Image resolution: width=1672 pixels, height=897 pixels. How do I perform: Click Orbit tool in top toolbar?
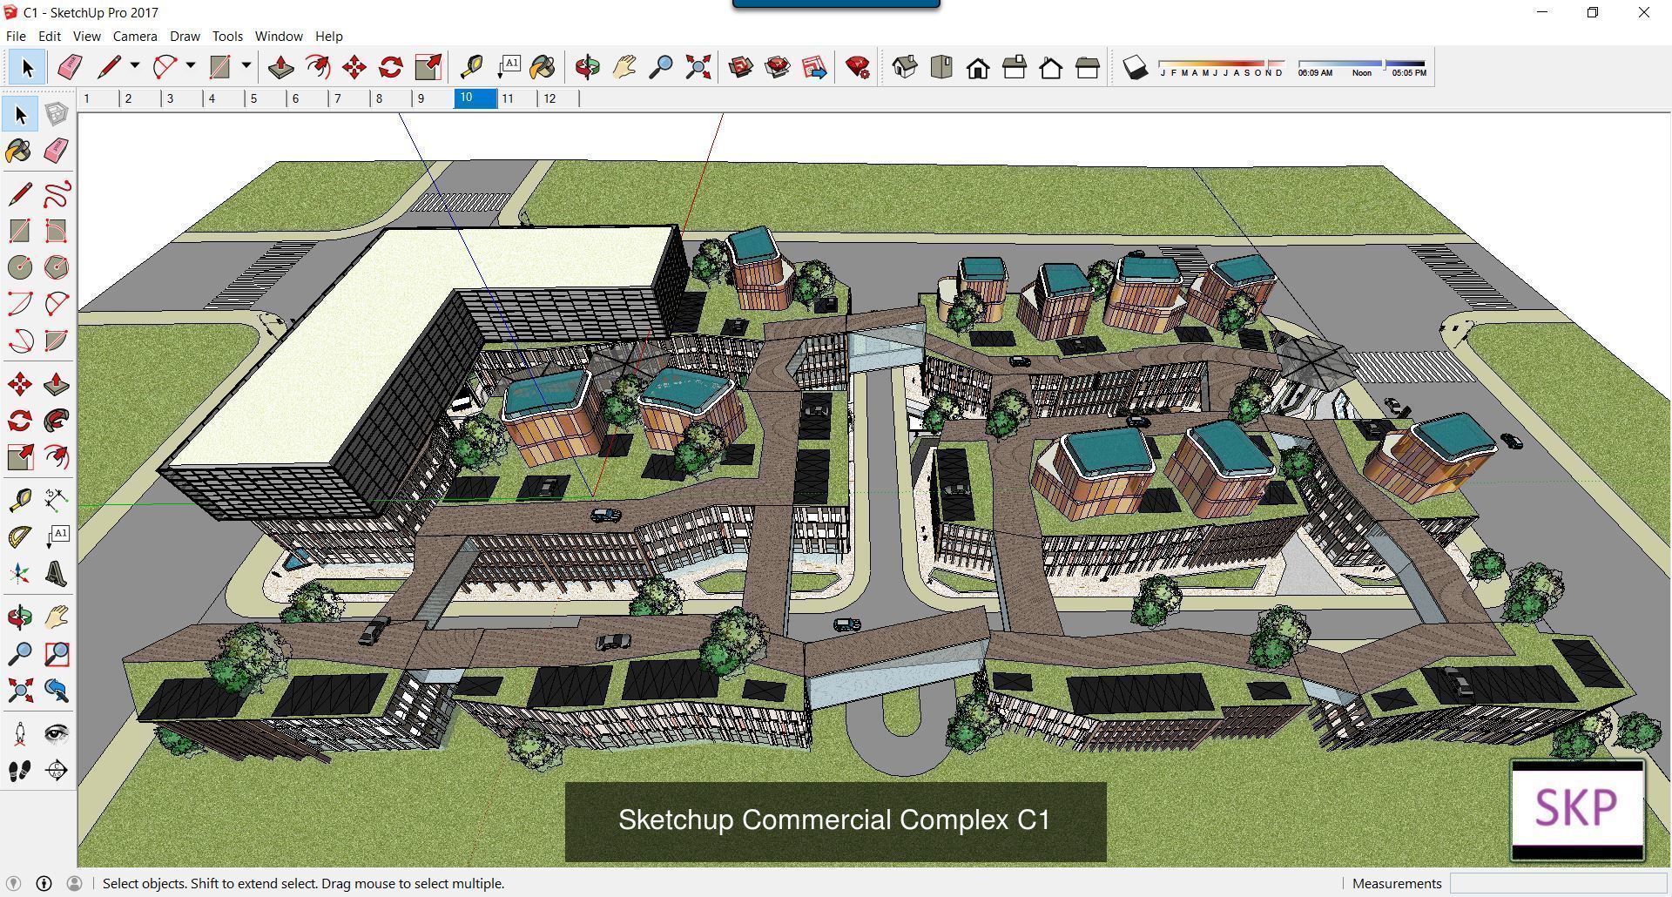588,67
